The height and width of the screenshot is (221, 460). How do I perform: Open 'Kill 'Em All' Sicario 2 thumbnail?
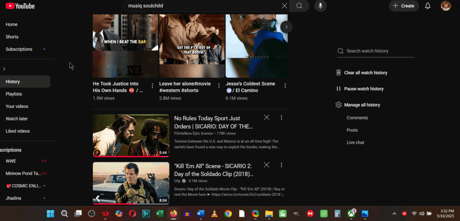[131, 183]
